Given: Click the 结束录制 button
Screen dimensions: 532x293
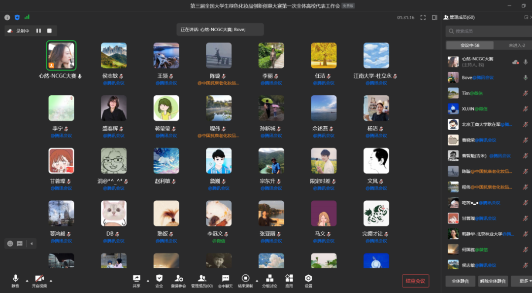Looking at the screenshot, I should point(245,281).
